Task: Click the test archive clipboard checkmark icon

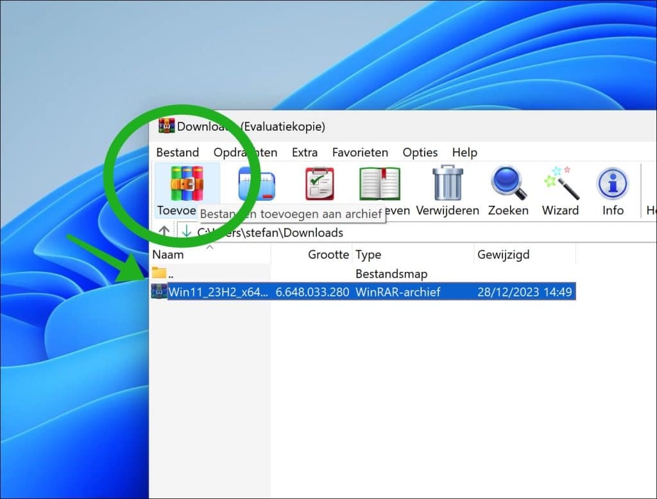Action: tap(320, 183)
